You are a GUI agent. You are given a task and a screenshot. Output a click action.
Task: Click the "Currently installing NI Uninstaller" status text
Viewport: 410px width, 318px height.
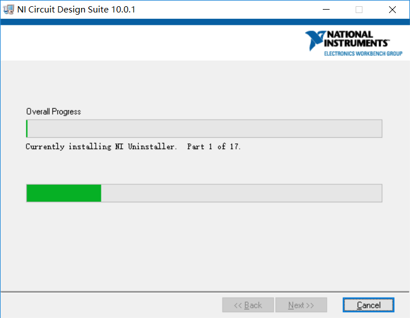(101, 147)
